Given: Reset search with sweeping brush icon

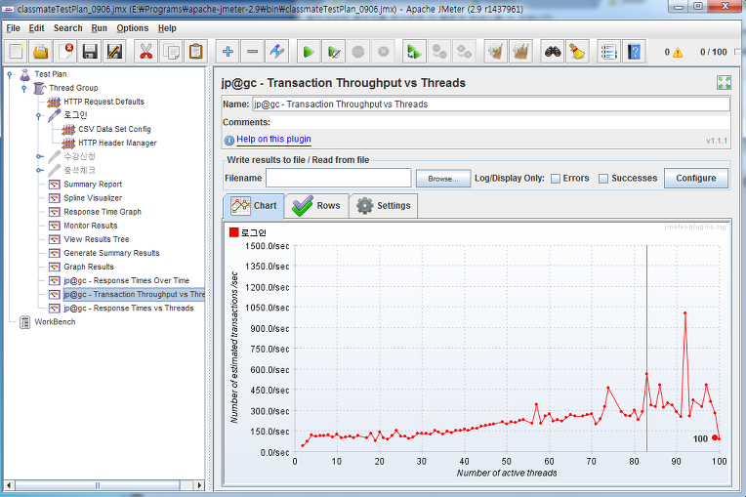Looking at the screenshot, I should (x=577, y=52).
